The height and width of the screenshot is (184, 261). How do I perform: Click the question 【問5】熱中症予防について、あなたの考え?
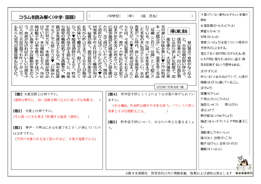pyautogui.click(x=151, y=125)
